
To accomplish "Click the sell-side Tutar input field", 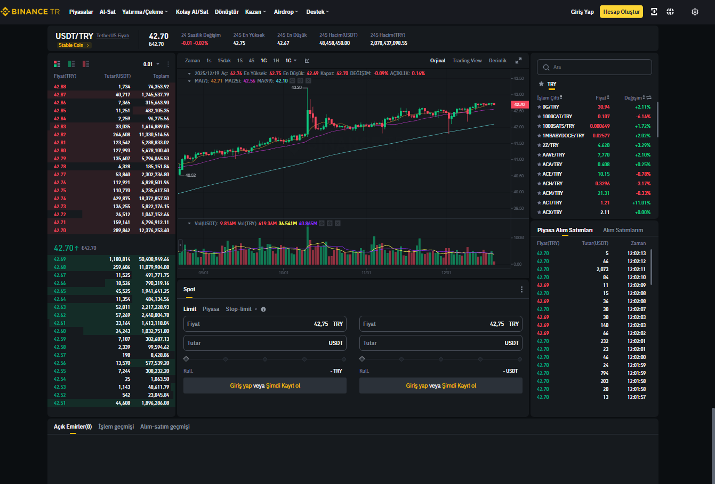I will [x=441, y=343].
